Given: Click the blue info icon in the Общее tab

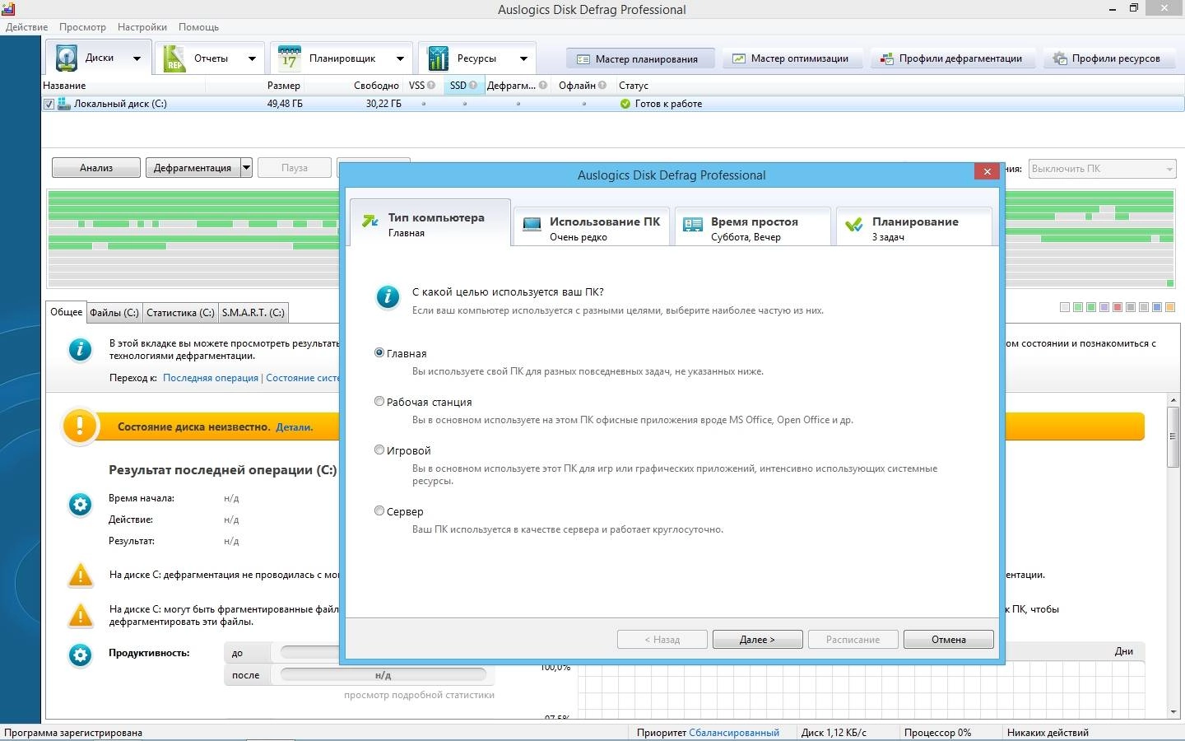Looking at the screenshot, I should tap(80, 350).
